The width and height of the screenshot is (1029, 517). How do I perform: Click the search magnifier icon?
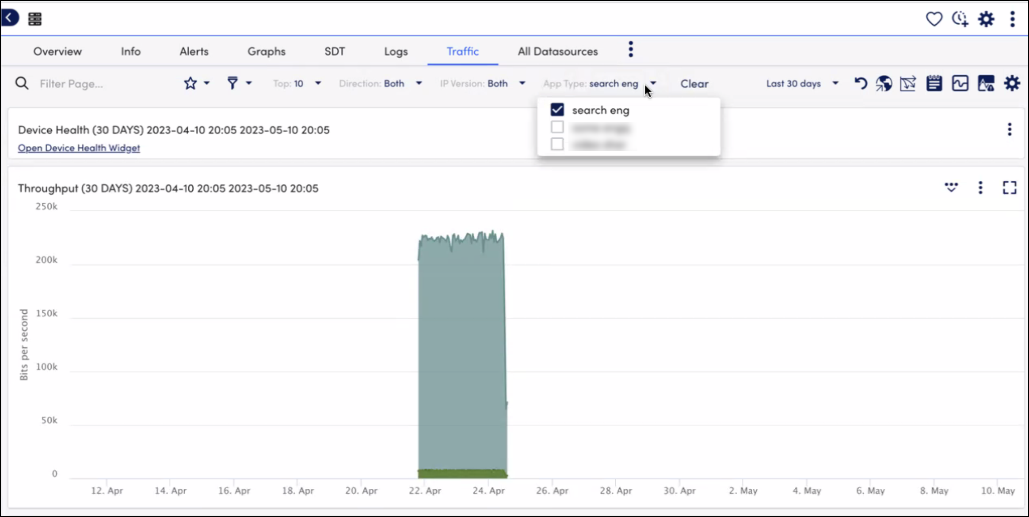coord(22,83)
